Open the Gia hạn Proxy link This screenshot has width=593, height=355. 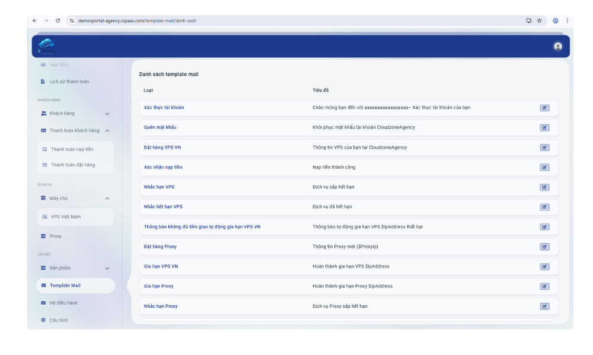[158, 286]
